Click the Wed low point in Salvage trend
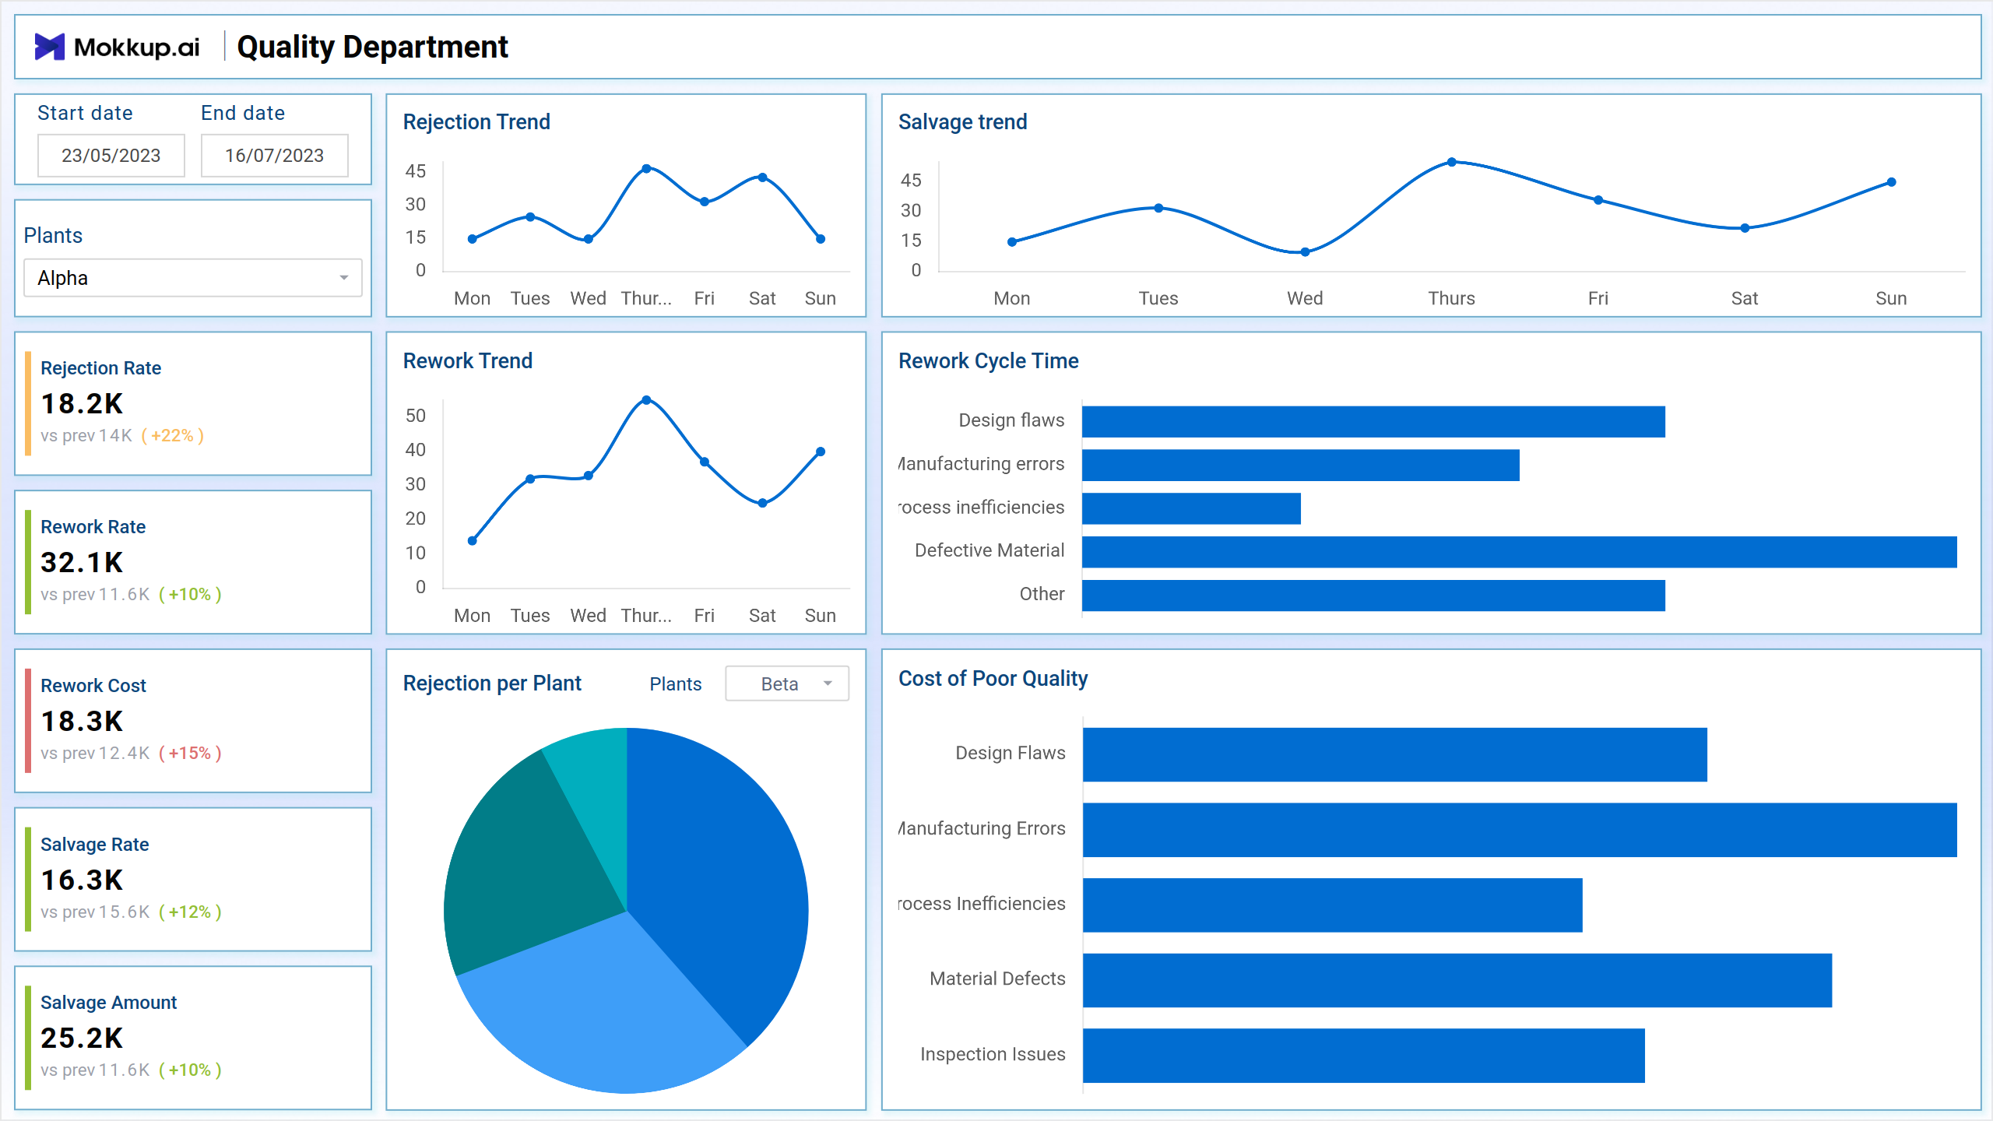The height and width of the screenshot is (1121, 1993). click(1305, 252)
